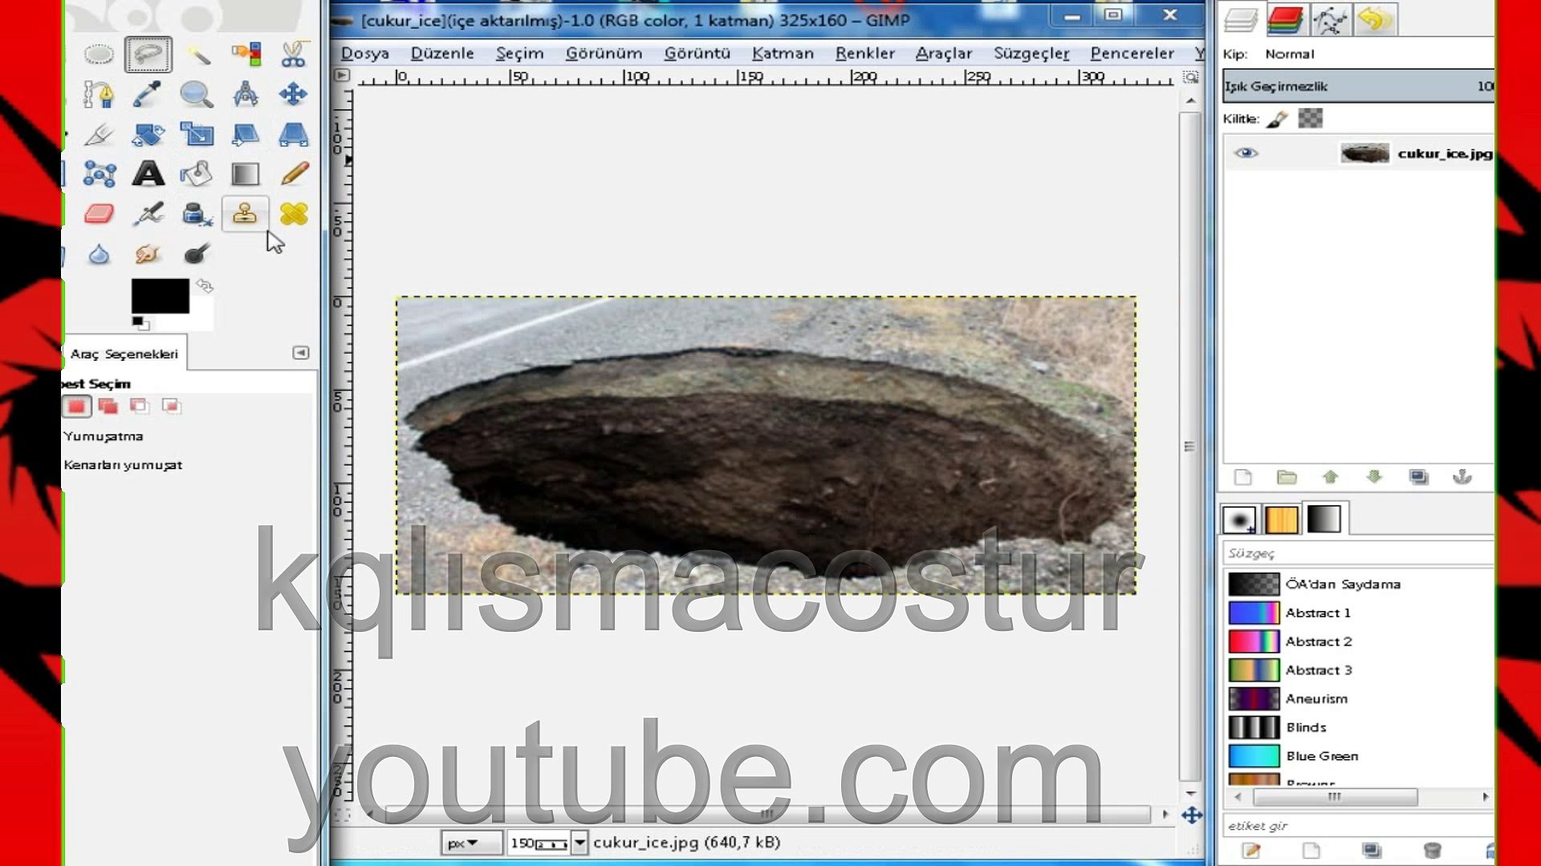This screenshot has height=866, width=1541.
Task: Hide the cukur_ice.jpg layer with eye icon
Action: (1246, 153)
